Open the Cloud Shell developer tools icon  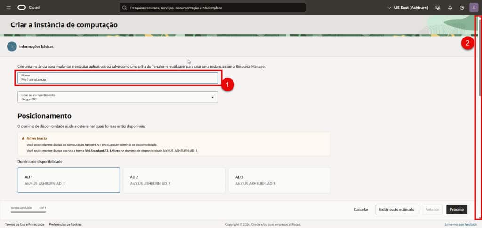[438, 8]
